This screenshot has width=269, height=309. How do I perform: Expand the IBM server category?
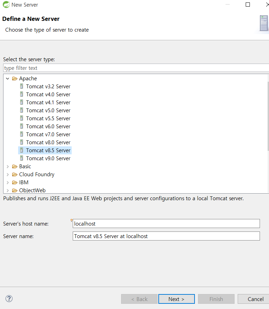click(x=8, y=183)
